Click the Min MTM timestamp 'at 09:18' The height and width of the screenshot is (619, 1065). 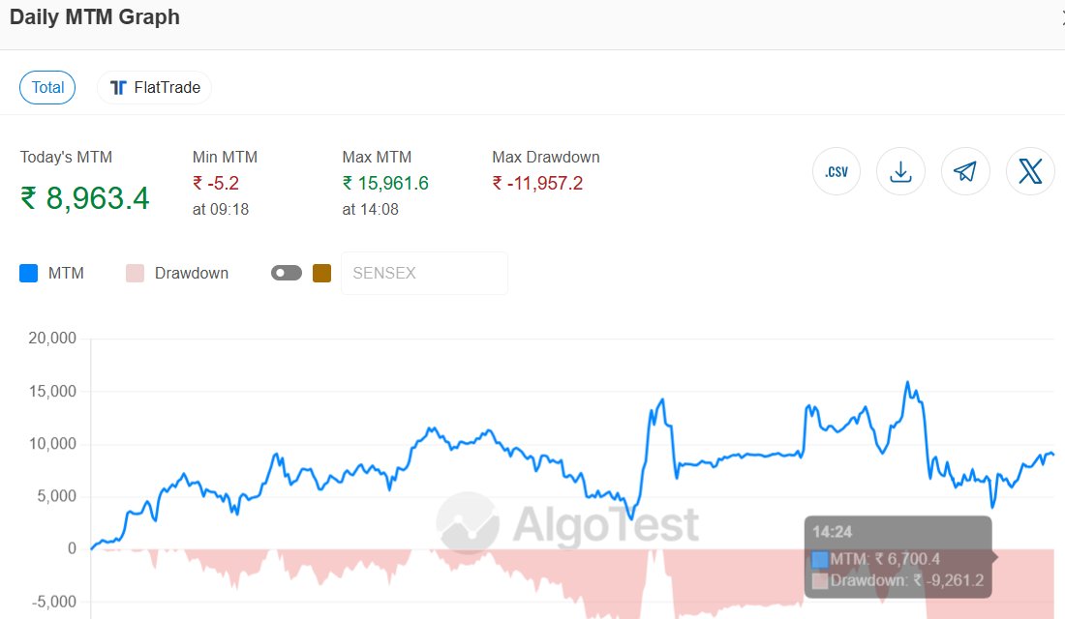(x=219, y=209)
